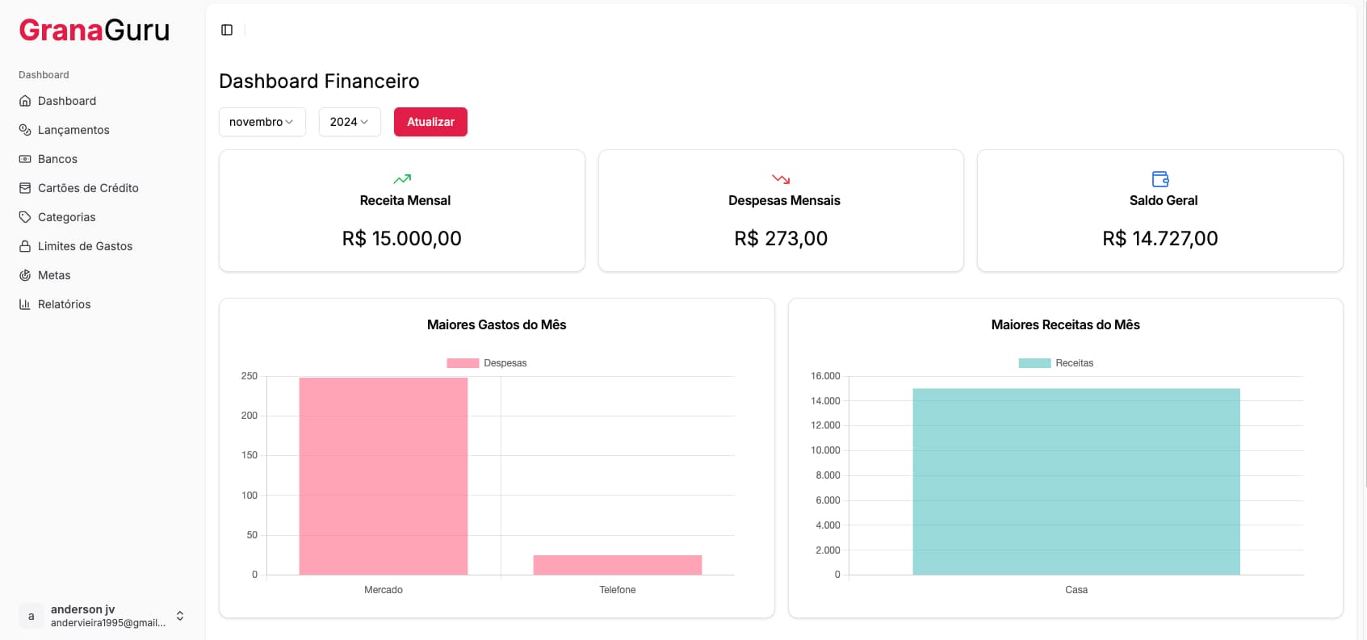Click the 16.000 axis value in income chart
Image resolution: width=1367 pixels, height=640 pixels.
[x=825, y=376]
